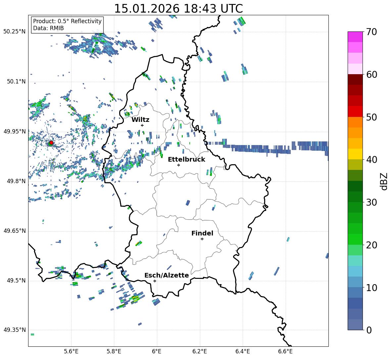This screenshot has width=392, height=358.
Task: Click the 6.2°E longitude tick label
Action: click(x=200, y=351)
